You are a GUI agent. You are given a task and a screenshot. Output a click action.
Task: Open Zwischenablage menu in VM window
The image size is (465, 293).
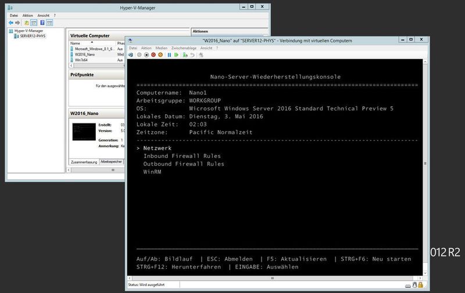(x=184, y=48)
